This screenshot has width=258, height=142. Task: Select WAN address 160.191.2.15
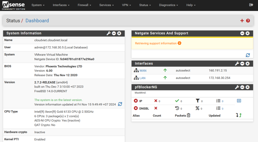pyautogui.click(x=218, y=71)
